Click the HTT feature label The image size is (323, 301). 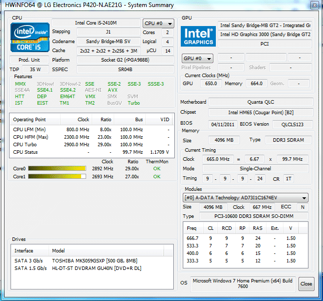pos(20,97)
